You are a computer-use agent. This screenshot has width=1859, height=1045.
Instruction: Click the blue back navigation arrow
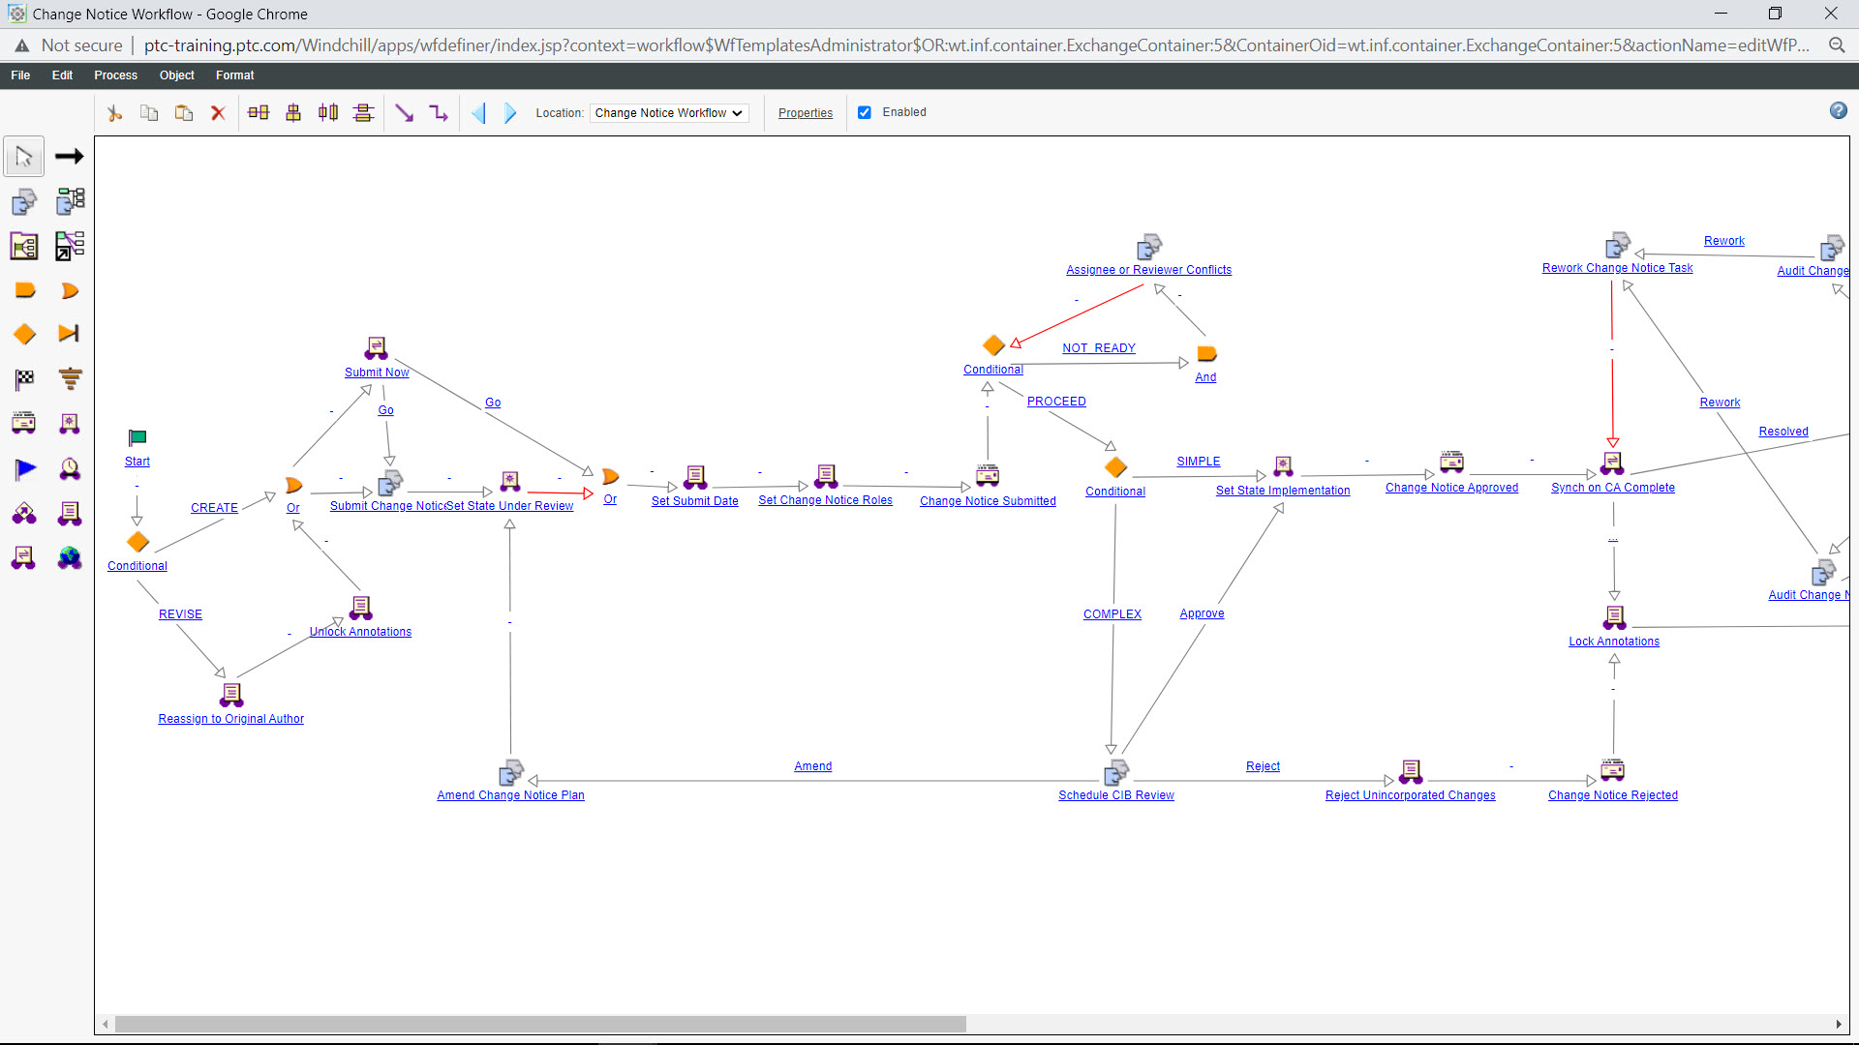[x=478, y=113]
